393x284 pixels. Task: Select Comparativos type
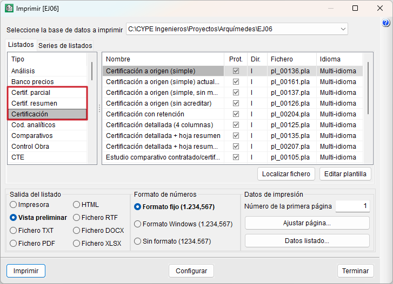[47, 135]
